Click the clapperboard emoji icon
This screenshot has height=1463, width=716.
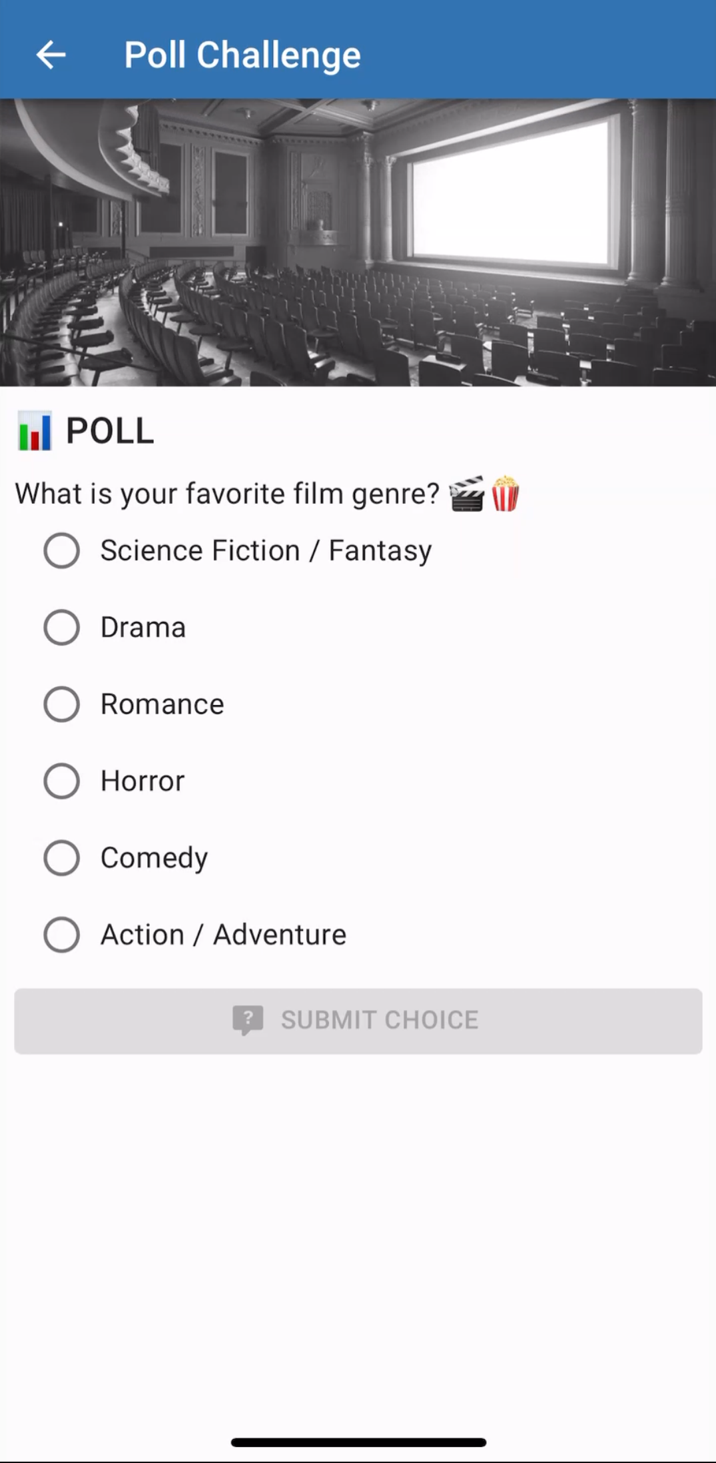(466, 494)
